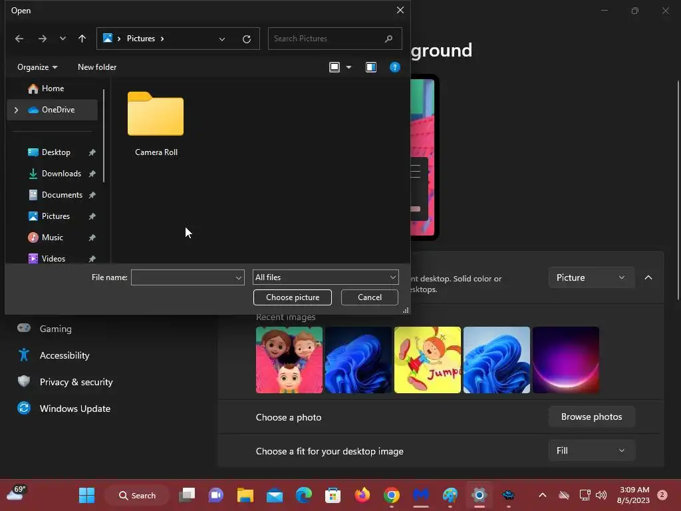Refresh the Pictures folder view
681x511 pixels.
[247, 39]
